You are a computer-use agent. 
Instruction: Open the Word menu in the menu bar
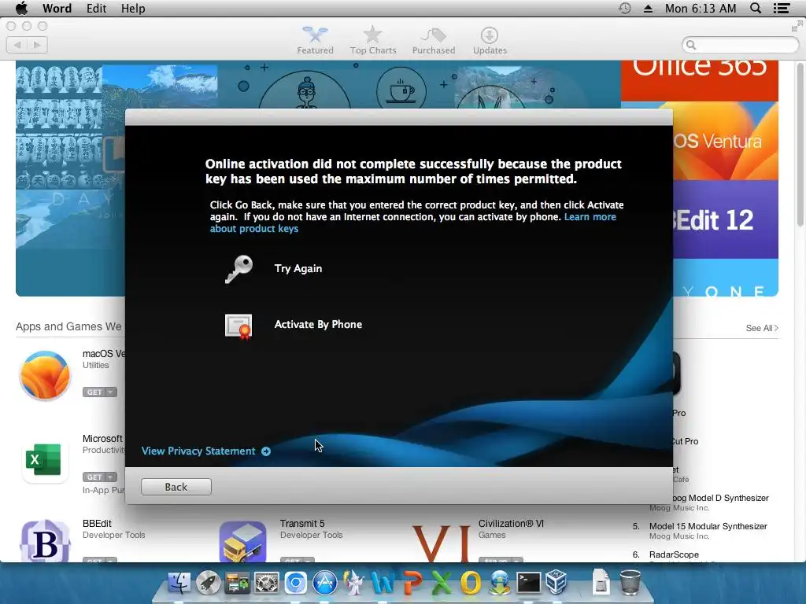(57, 8)
